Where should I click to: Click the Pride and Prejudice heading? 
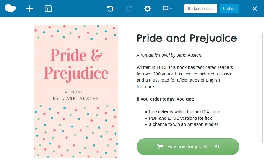point(187,39)
